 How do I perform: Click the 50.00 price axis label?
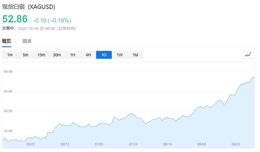(8, 72)
